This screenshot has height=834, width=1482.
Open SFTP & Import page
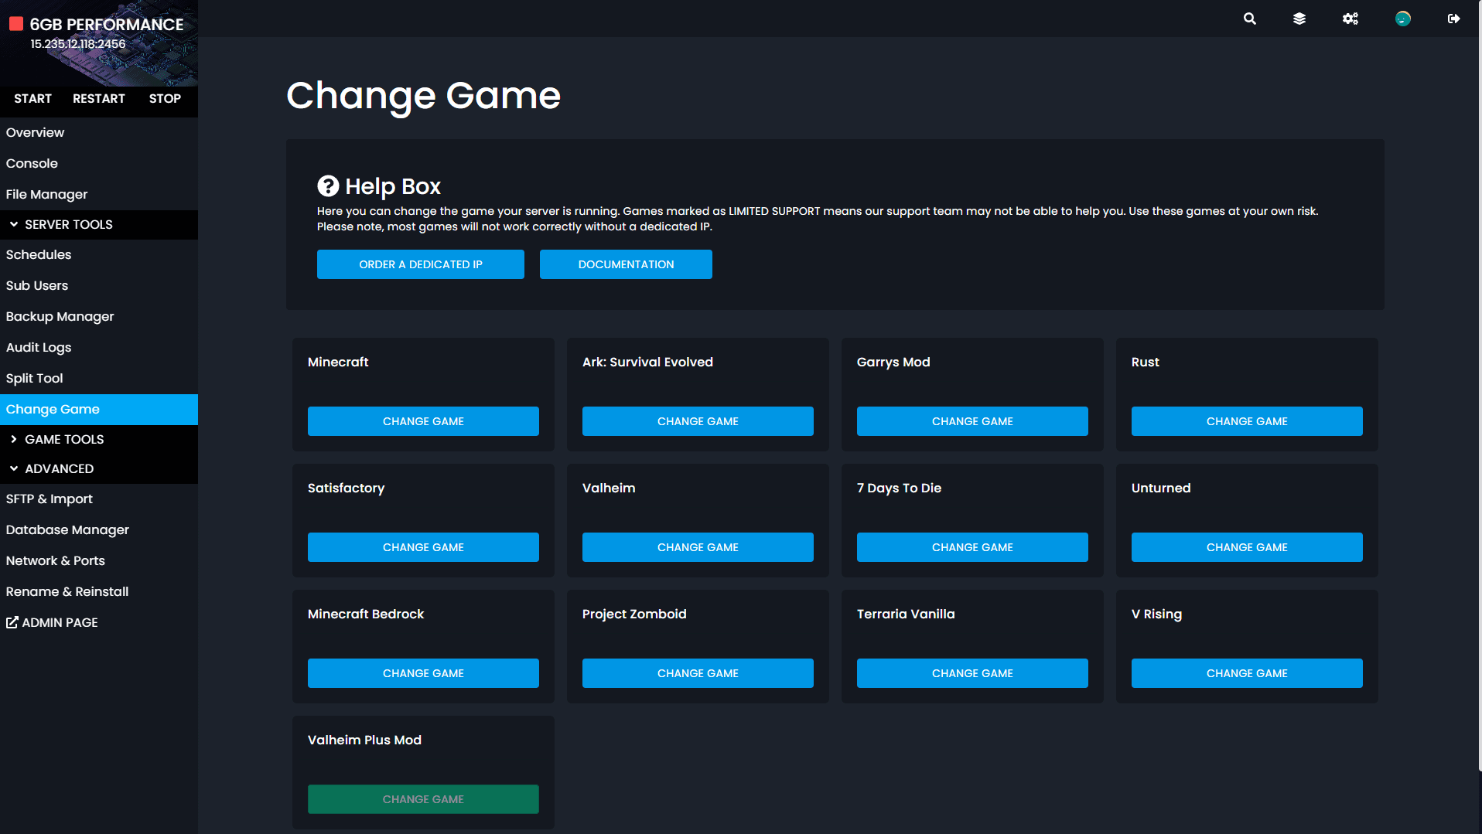click(x=99, y=499)
